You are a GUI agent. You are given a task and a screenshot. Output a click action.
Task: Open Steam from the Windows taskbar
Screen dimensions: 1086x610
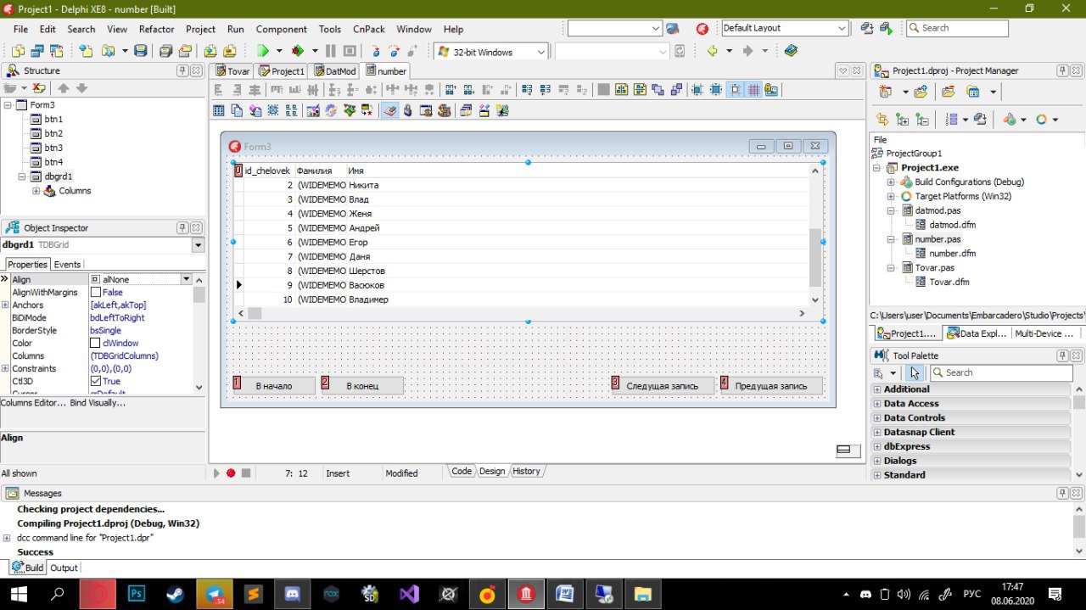[x=175, y=593]
